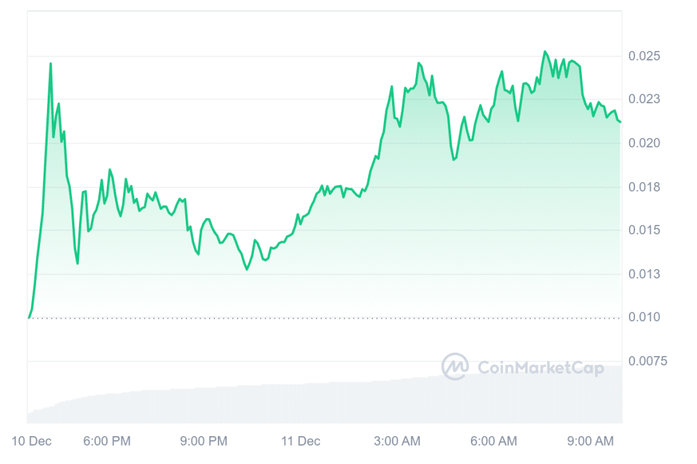Click the 3:00 AM time label
The image size is (697, 464).
pos(398,441)
